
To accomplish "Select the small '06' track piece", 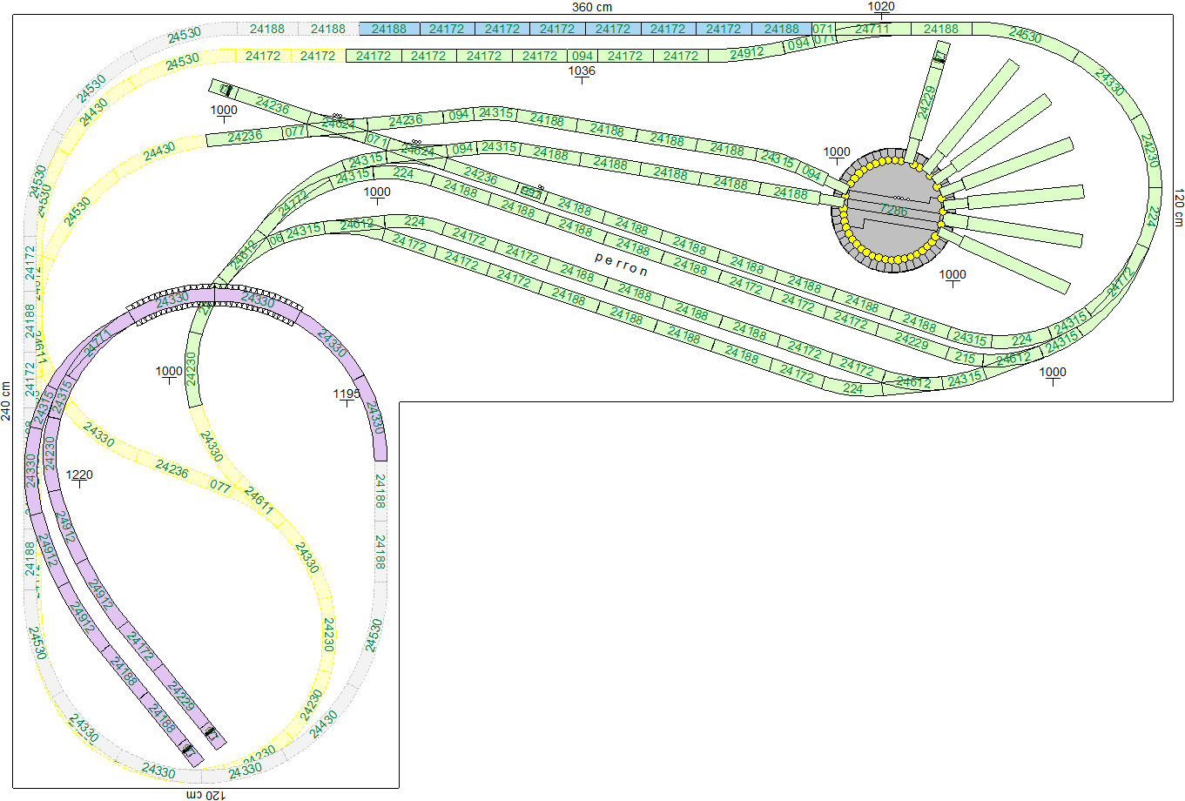I will pos(275,239).
